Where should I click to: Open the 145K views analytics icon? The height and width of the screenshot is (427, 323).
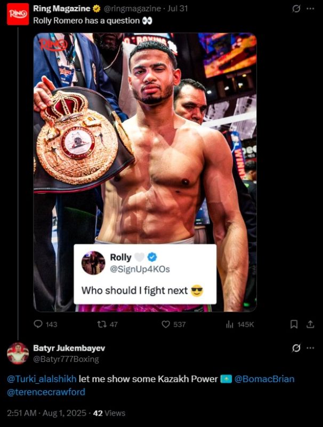click(x=230, y=324)
